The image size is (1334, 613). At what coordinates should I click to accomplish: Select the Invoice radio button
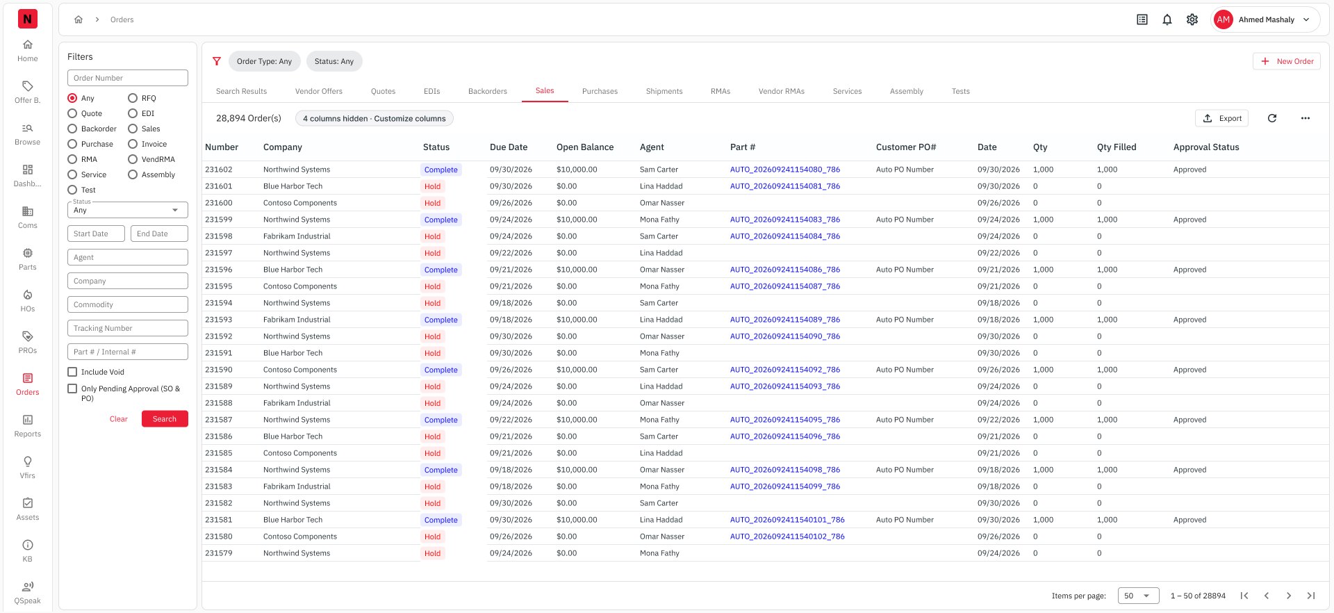[x=133, y=144]
